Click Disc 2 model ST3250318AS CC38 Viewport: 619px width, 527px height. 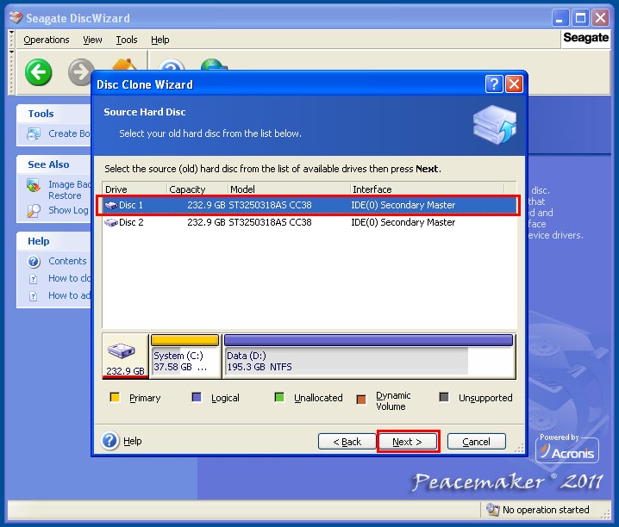(x=270, y=223)
